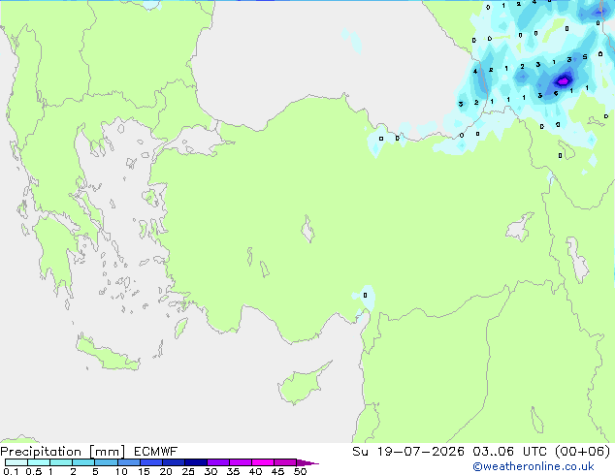Click the 'Precipitation [mm]' title text
This screenshot has height=475, width=615.
[x=62, y=452]
